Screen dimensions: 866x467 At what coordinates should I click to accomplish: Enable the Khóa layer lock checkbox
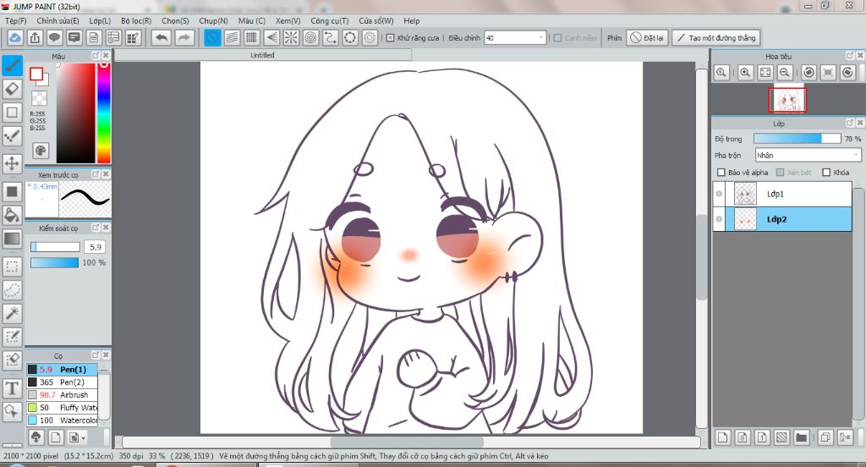(x=826, y=173)
